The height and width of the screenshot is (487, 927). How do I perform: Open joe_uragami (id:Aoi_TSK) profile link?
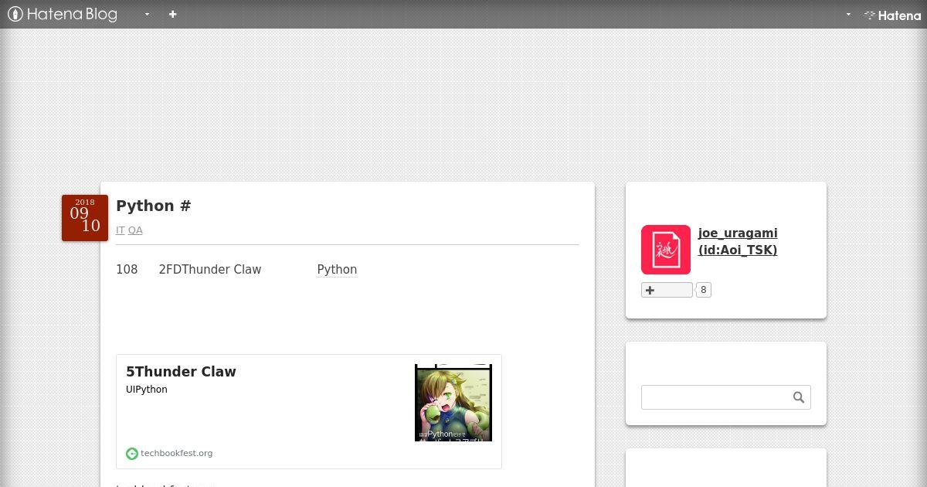pyautogui.click(x=738, y=241)
